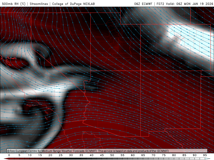Click the "50" color scale label
The image size is (214, 160).
[112, 155]
